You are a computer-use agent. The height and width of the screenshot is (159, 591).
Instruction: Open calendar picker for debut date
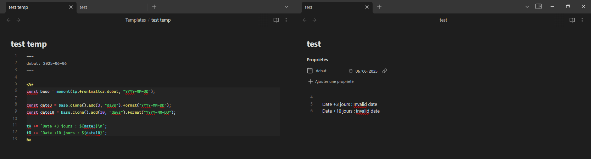(x=351, y=71)
